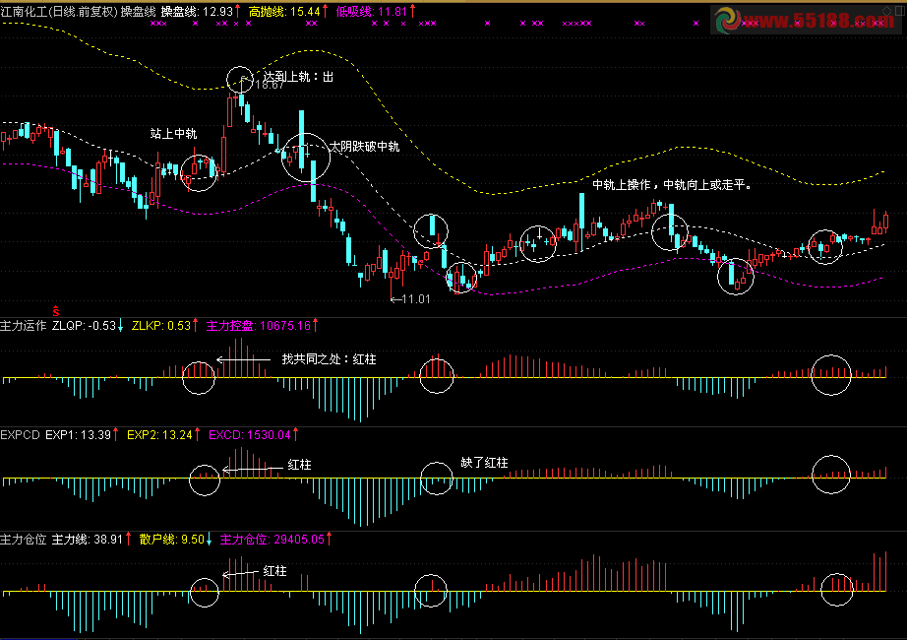Click the 操盘线: 12.93 value
Viewport: 907px width, 640px height.
tap(200, 11)
